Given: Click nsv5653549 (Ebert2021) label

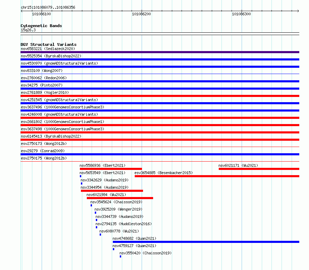Looking at the screenshot, I should point(102,173).
